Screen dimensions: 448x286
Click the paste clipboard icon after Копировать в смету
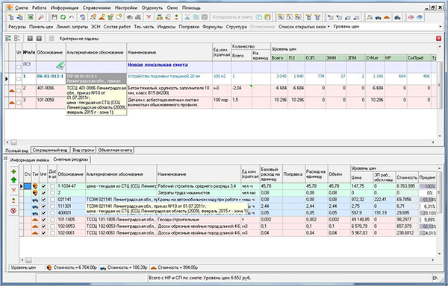267,17
